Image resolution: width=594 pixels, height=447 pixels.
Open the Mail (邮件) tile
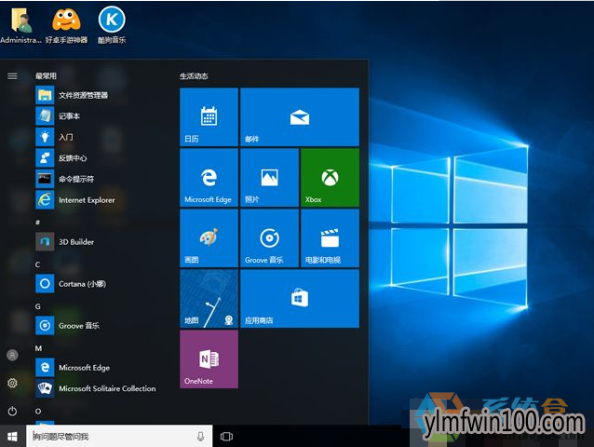click(300, 117)
